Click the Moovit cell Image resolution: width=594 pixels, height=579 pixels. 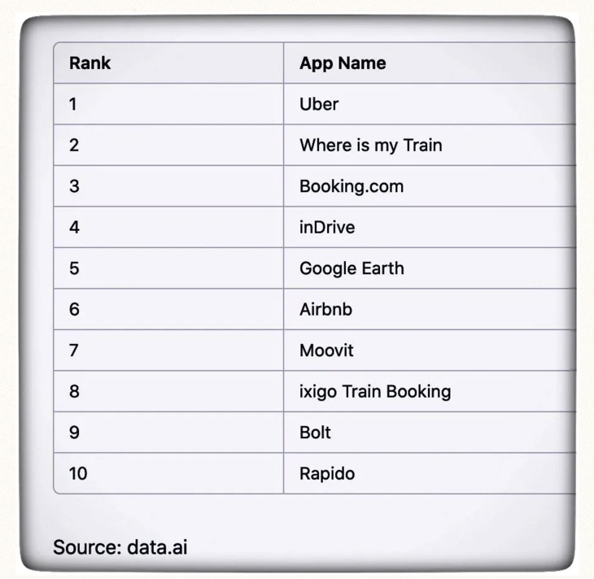coord(326,350)
